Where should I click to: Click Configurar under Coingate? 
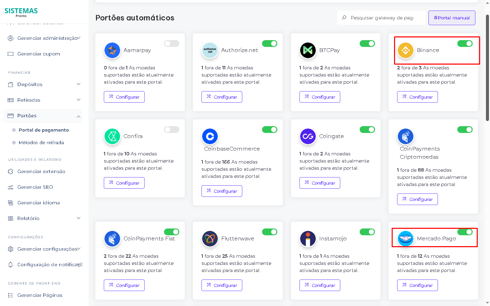point(320,183)
